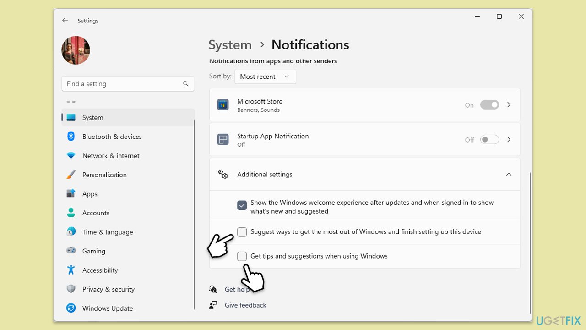This screenshot has width=586, height=330.
Task: Turn on Startup App Notification toggle
Action: [489, 140]
